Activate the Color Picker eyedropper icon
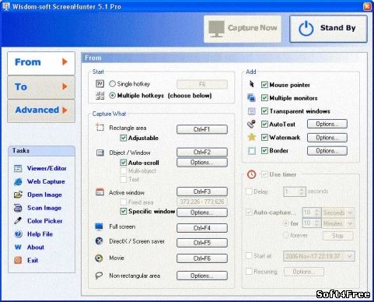The width and height of the screenshot is (374, 302). (x=18, y=221)
